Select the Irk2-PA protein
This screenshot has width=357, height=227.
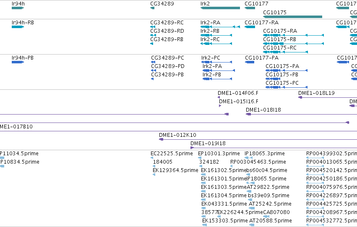[x=219, y=70]
